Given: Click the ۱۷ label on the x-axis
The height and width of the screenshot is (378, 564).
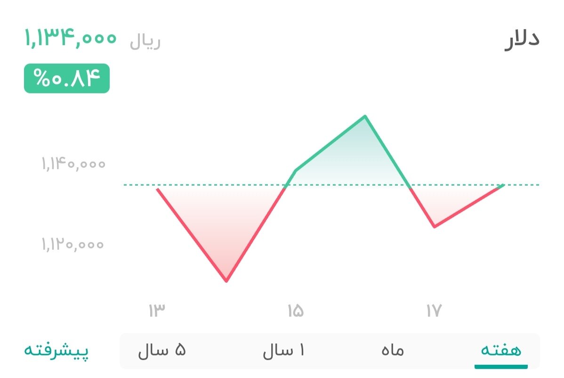Looking at the screenshot, I should (x=434, y=310).
